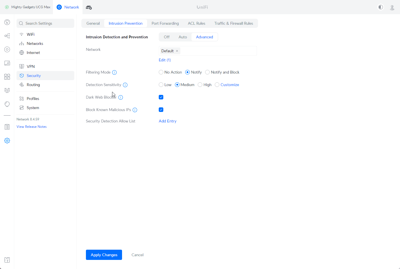400x269 pixels.
Task: Click the Search Settings input field
Action: [46, 23]
